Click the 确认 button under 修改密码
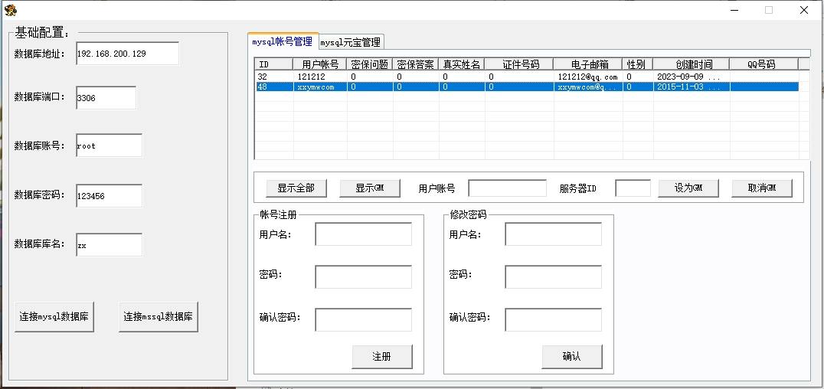 [572, 356]
